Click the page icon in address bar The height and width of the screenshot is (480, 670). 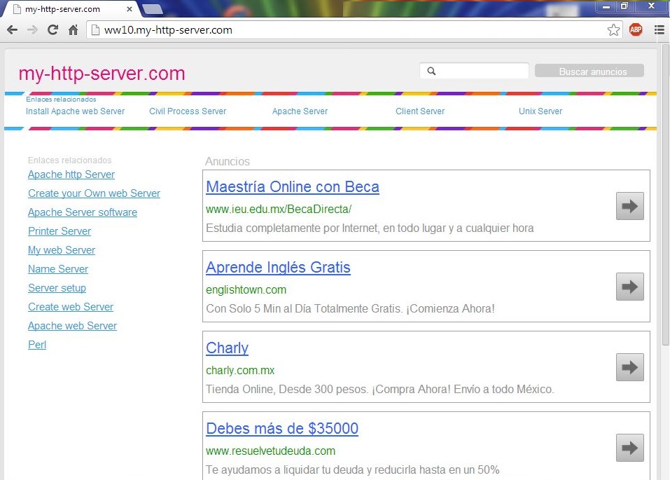pyautogui.click(x=96, y=30)
